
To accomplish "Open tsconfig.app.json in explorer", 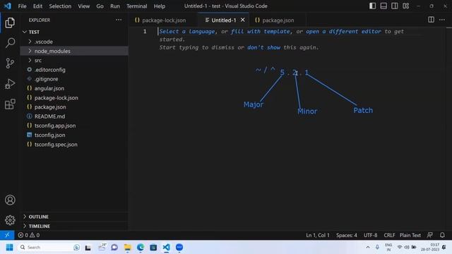I will [x=74, y=126].
